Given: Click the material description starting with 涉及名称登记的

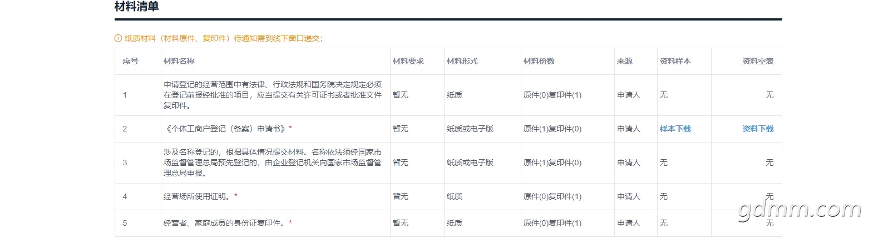Looking at the screenshot, I should click(273, 162).
